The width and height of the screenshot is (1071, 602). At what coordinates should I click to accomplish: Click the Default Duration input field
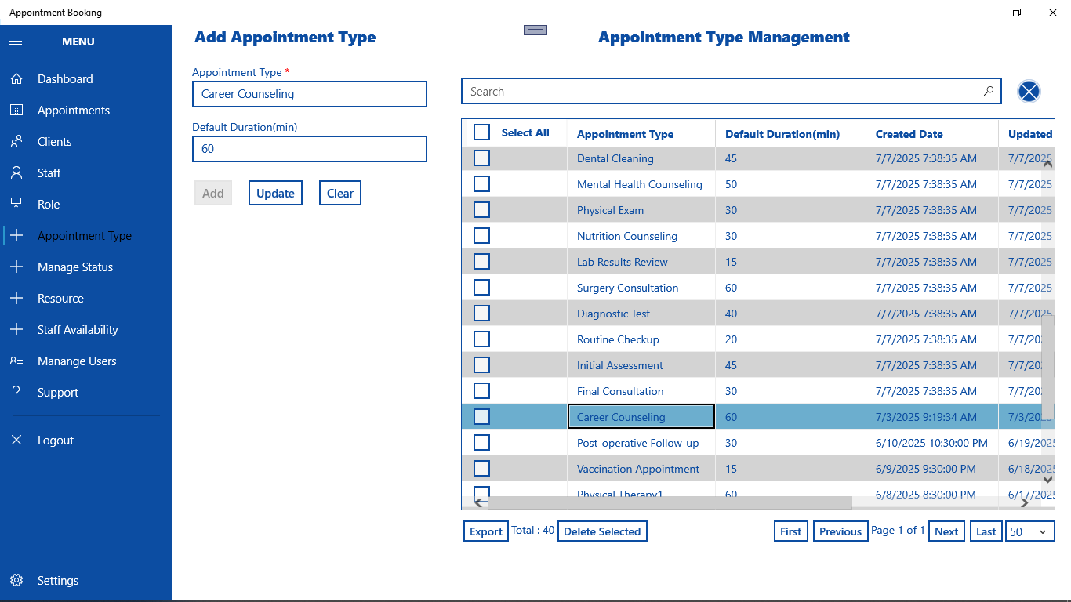(310, 149)
